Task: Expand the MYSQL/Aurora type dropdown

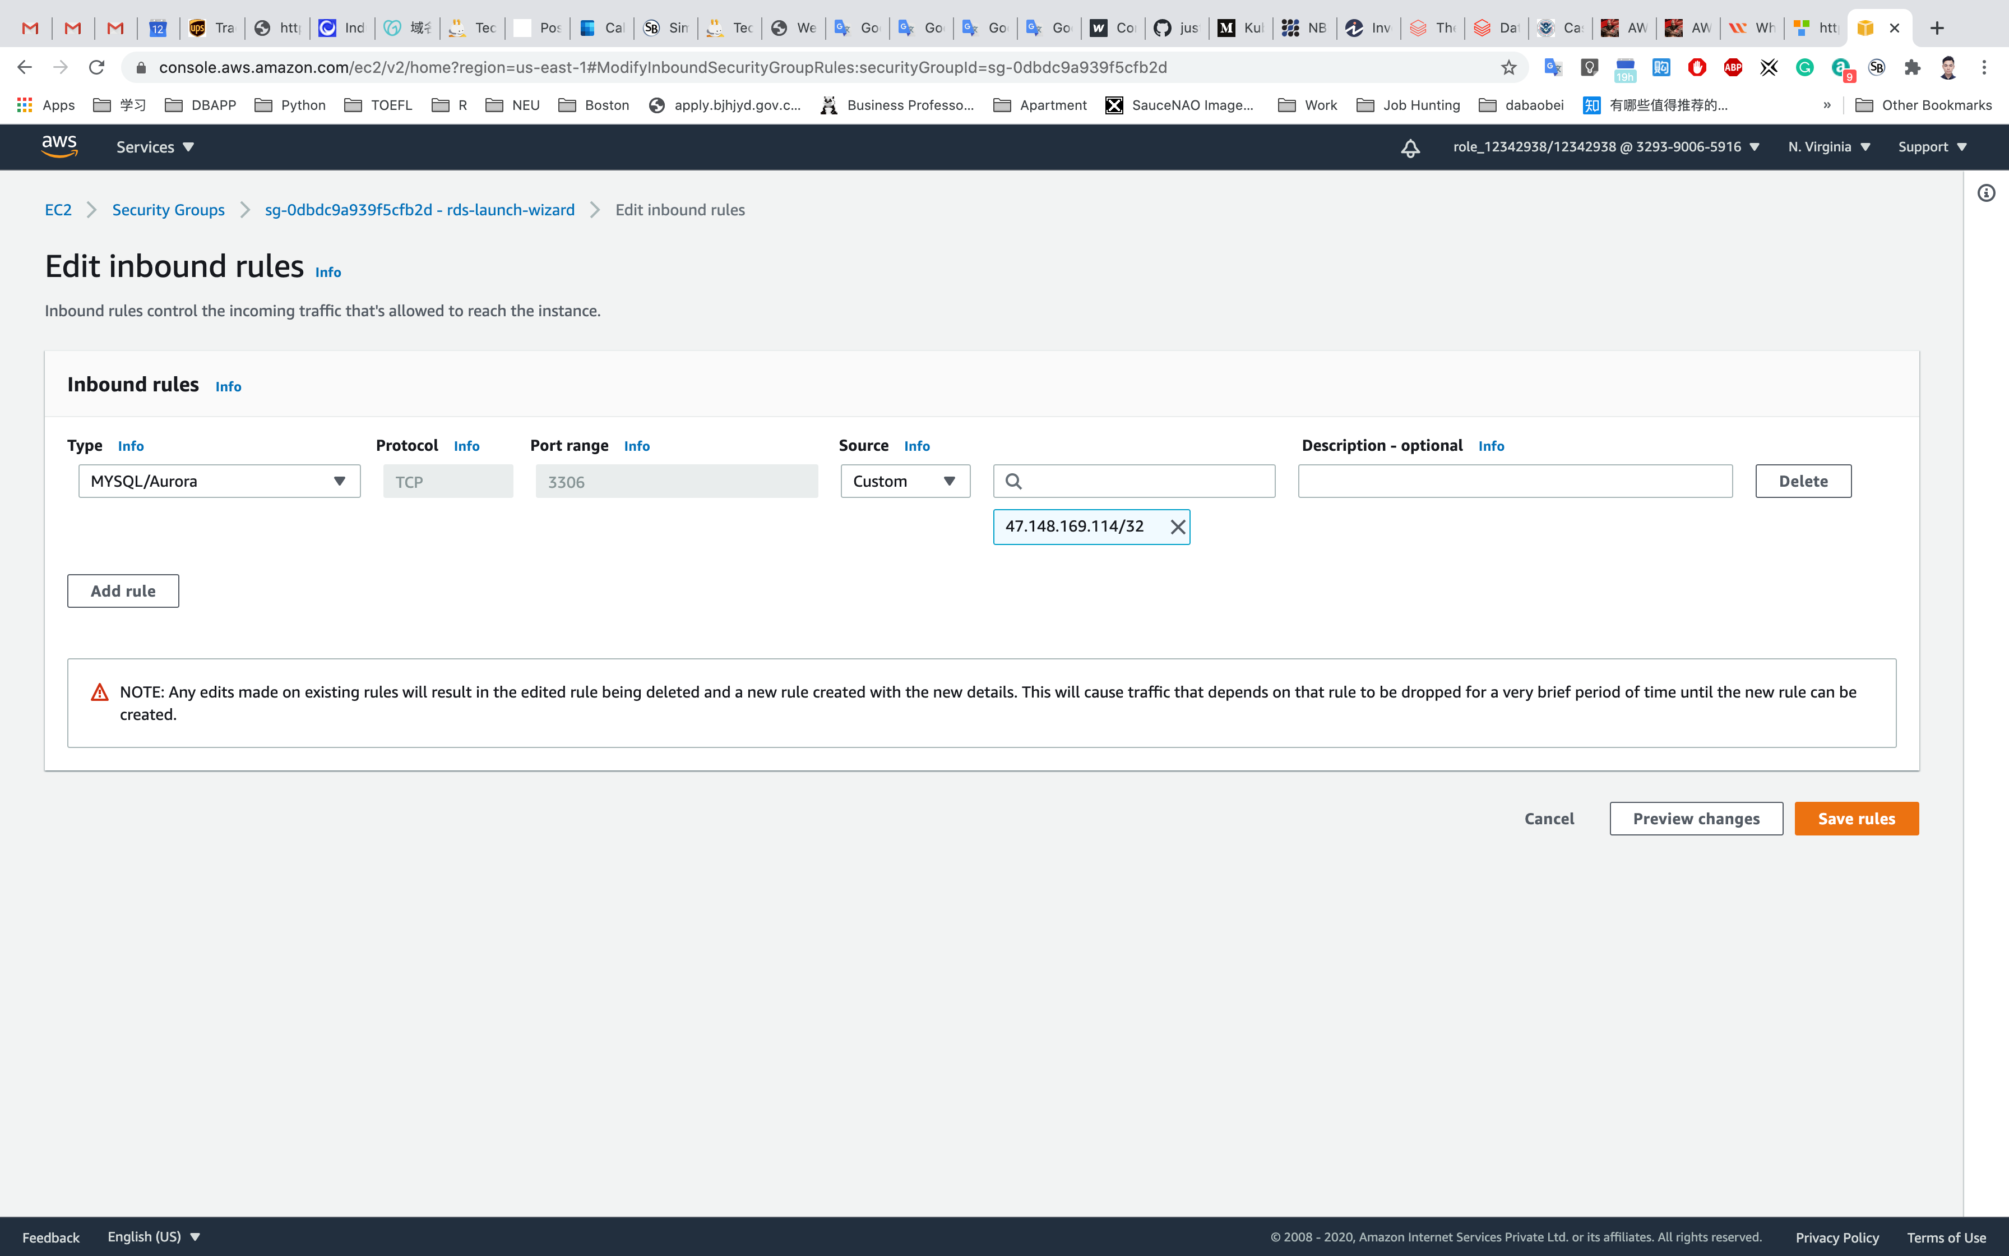Action: coord(219,481)
